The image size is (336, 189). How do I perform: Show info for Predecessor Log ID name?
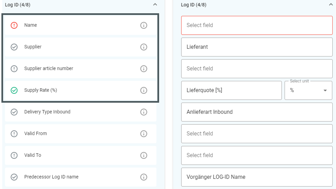pos(144,177)
